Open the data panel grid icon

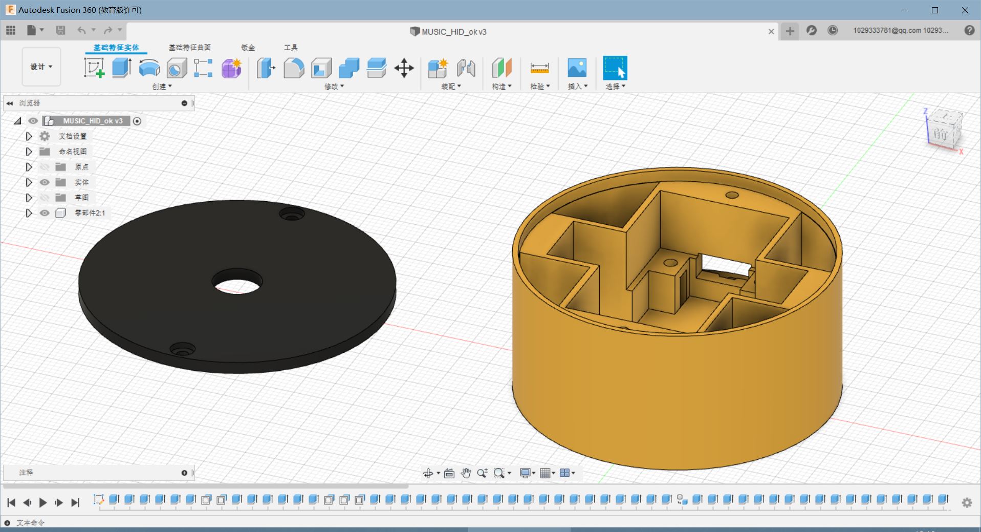click(x=11, y=30)
